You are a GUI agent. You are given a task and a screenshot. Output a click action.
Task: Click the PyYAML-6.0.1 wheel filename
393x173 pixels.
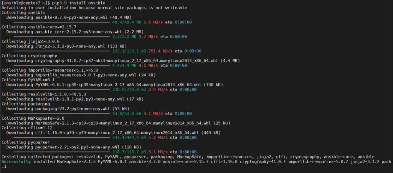[118, 85]
